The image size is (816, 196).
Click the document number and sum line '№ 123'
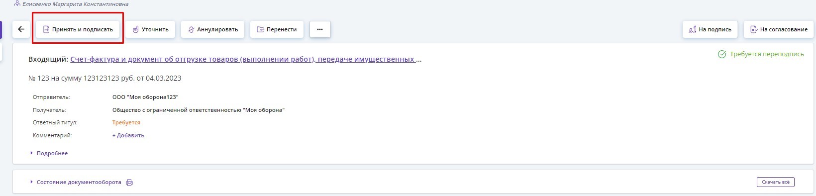tap(105, 78)
